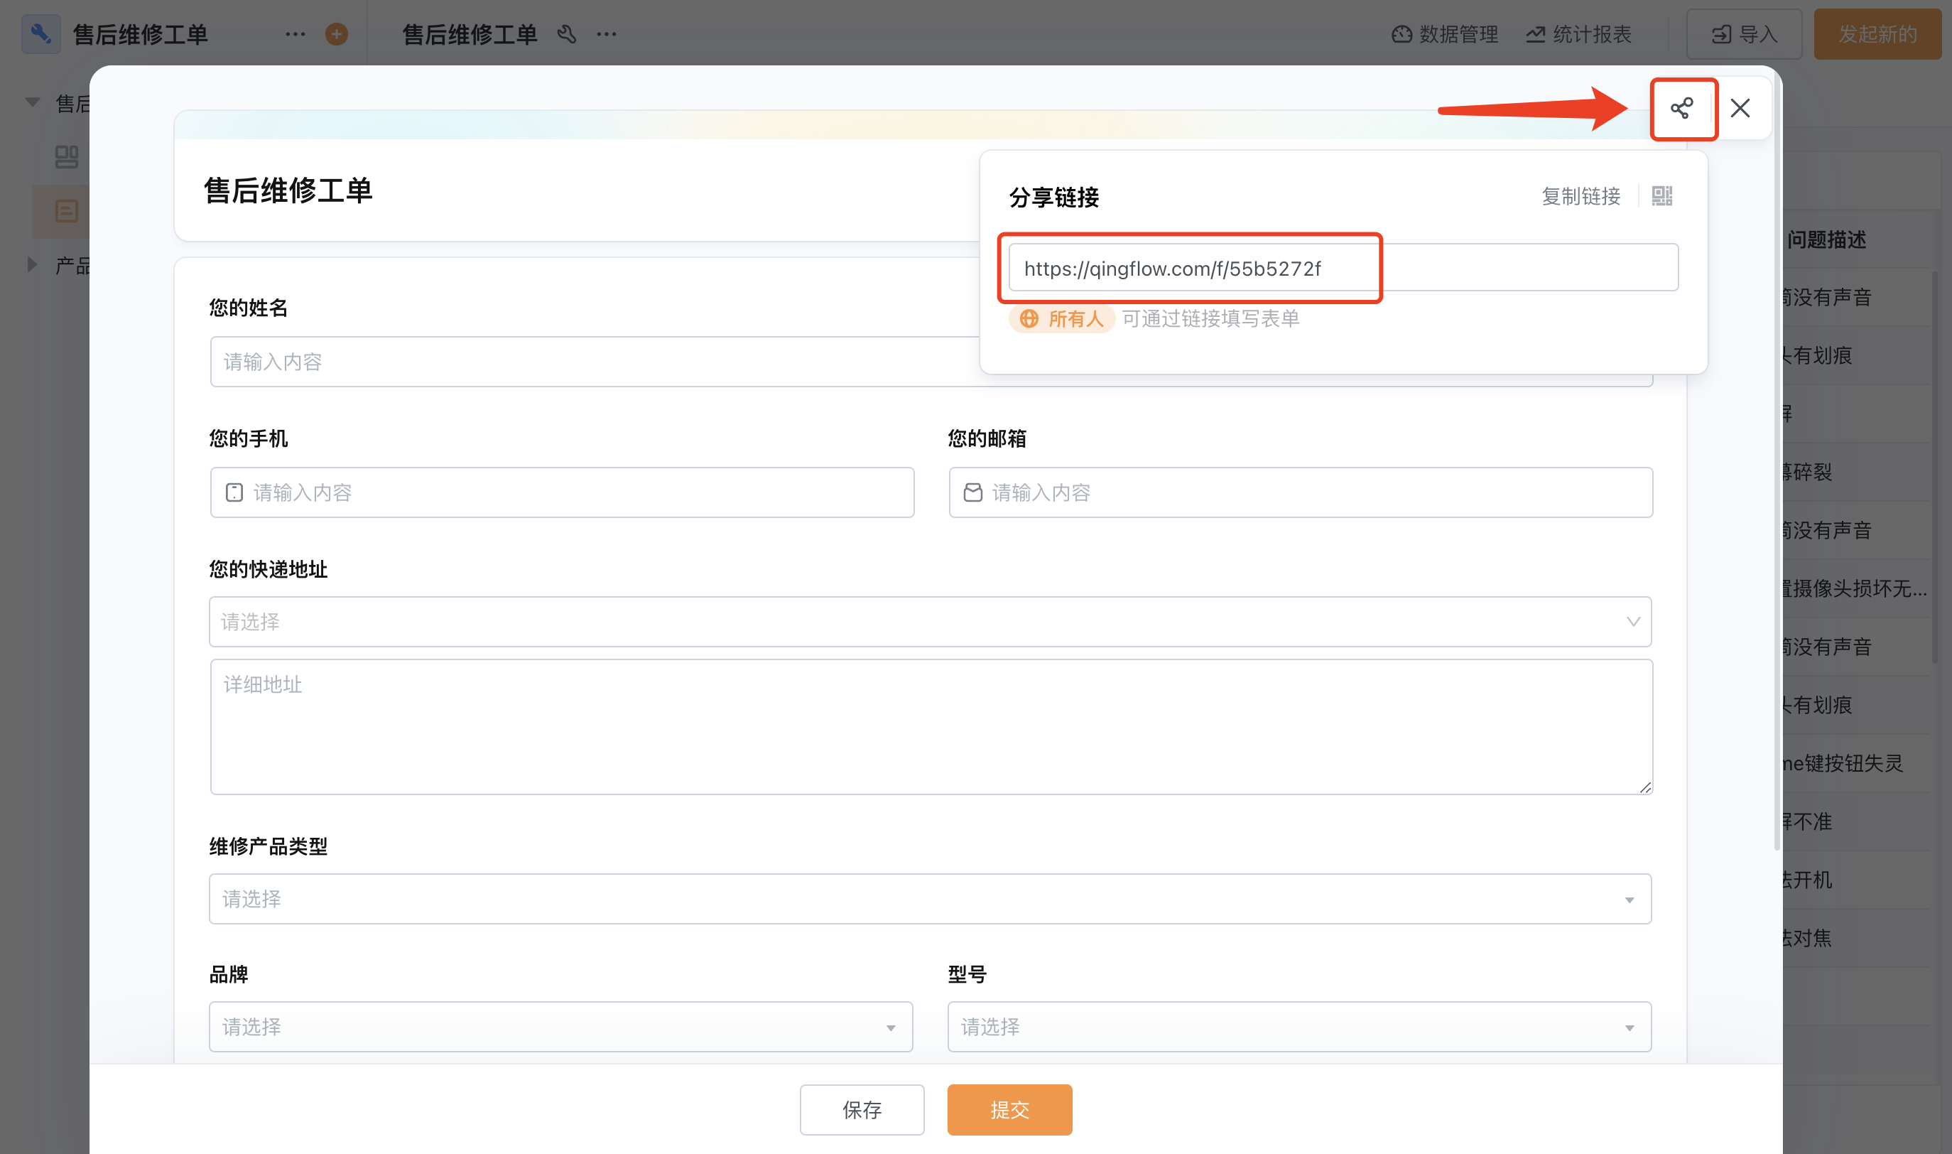Click the envelope icon in 您的邮箱 field

[x=972, y=492]
